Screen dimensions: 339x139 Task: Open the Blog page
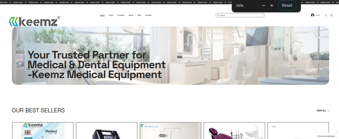[139, 15]
